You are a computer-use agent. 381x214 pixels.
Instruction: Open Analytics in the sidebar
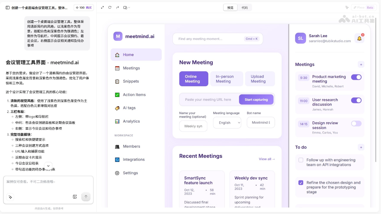[x=131, y=121]
